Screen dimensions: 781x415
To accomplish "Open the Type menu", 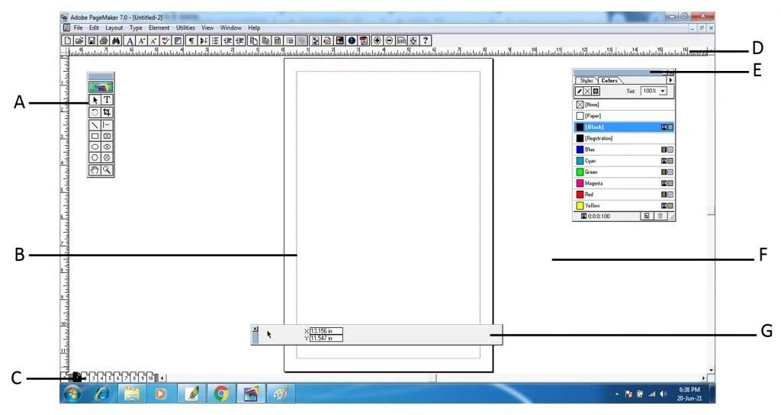I will coord(136,28).
